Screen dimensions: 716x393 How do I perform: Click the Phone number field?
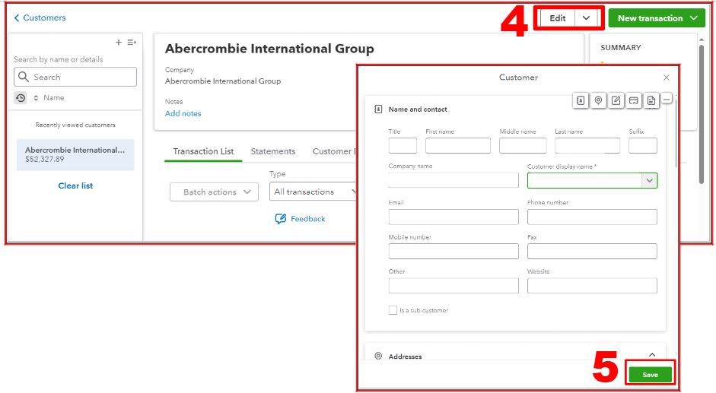coord(592,217)
